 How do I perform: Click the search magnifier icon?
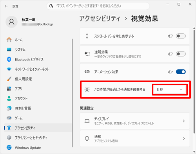pyautogui.click(x=51, y=6)
